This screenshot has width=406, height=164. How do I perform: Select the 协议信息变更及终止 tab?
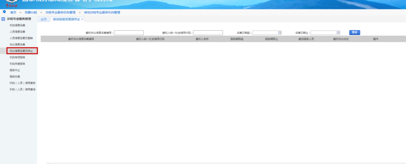click(x=67, y=20)
